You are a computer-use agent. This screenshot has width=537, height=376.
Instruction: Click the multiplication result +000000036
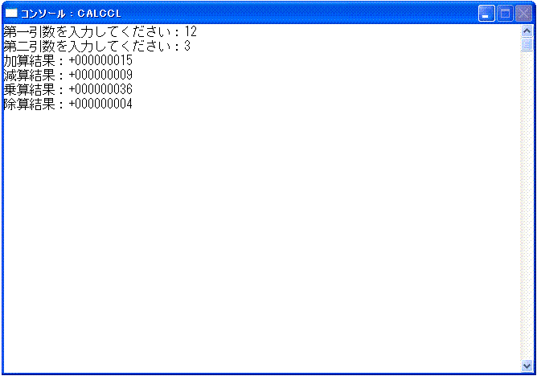tap(100, 90)
